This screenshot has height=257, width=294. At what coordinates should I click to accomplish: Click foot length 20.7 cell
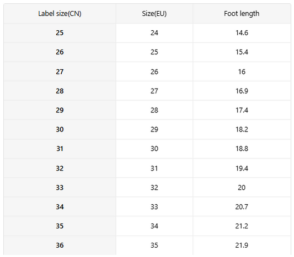tap(242, 207)
